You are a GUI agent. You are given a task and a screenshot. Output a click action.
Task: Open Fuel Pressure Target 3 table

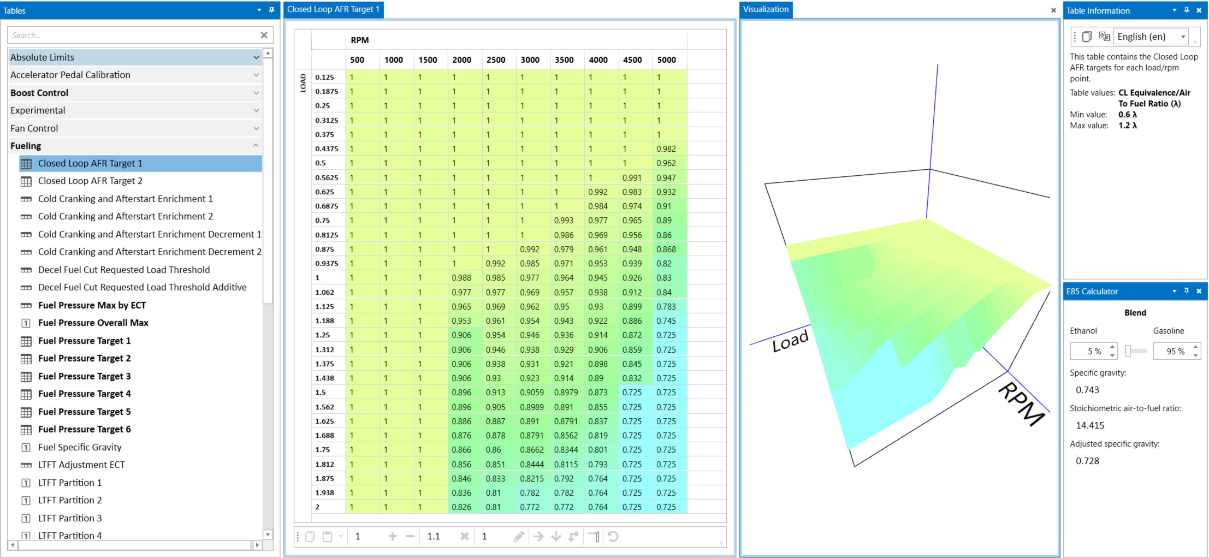point(84,376)
